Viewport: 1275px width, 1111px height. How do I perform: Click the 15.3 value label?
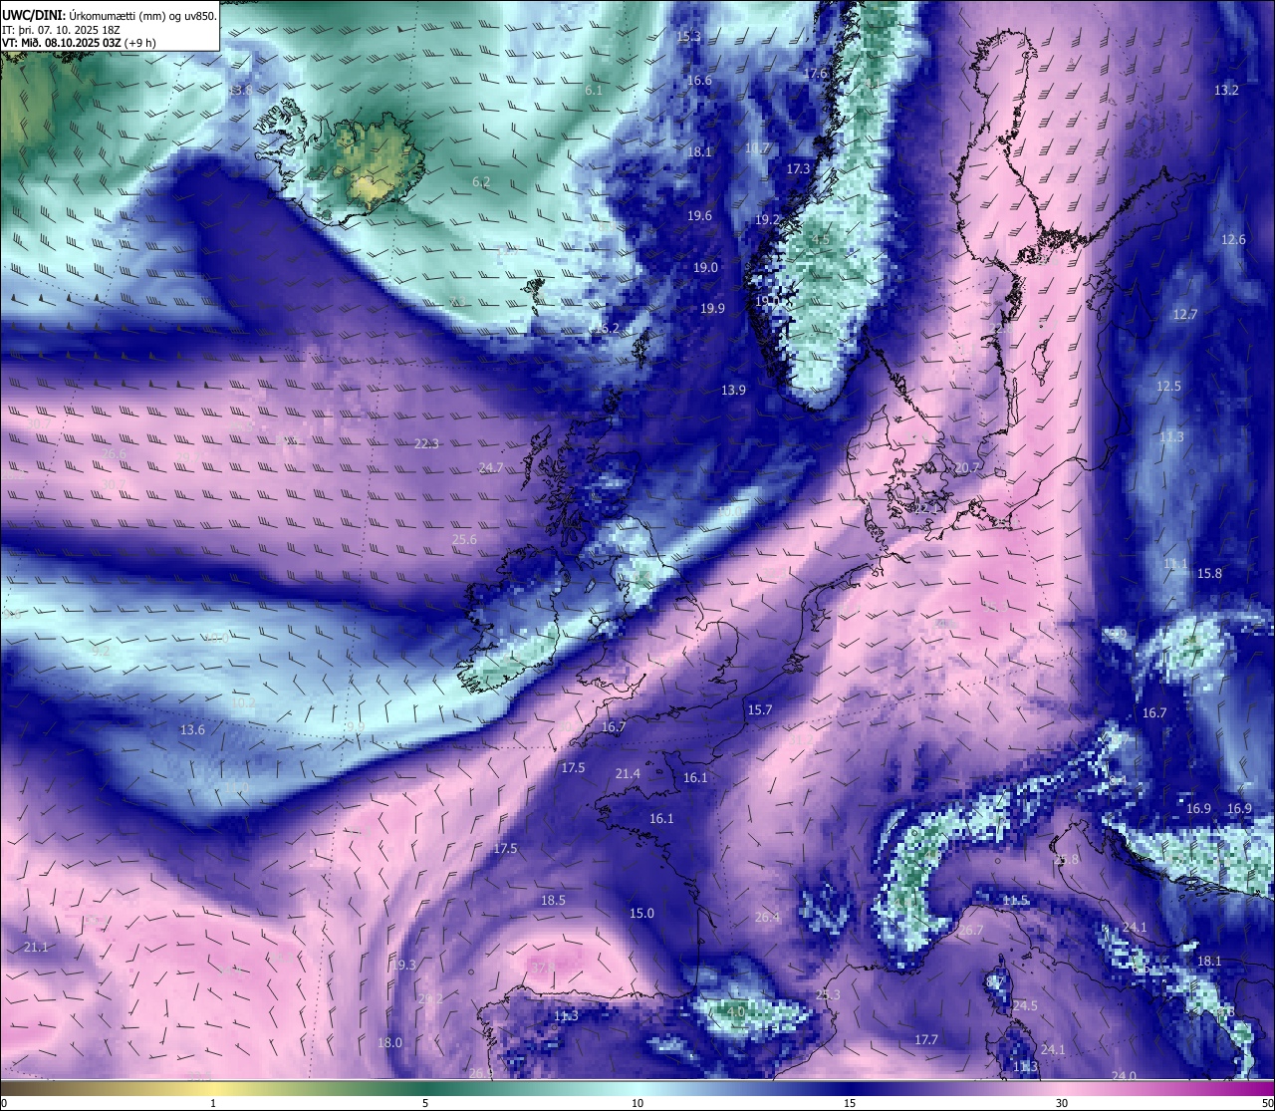point(688,37)
